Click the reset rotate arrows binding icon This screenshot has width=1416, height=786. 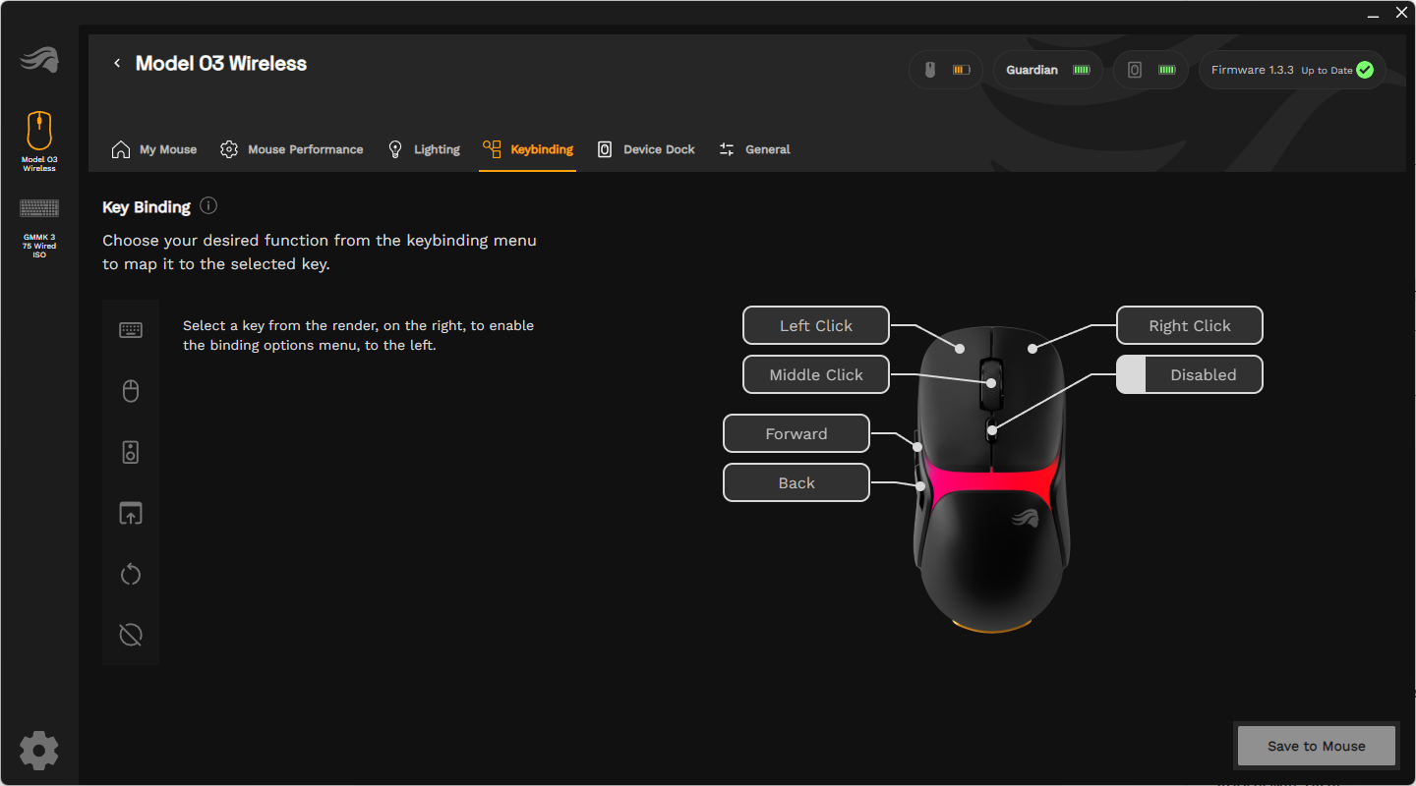click(131, 575)
